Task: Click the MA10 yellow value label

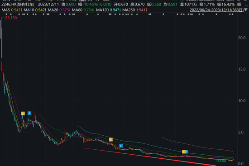Action: (40, 10)
